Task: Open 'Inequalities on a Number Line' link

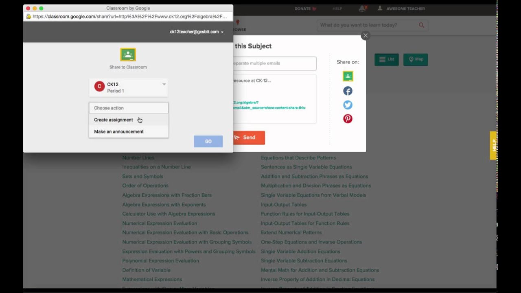Action: [x=156, y=167]
